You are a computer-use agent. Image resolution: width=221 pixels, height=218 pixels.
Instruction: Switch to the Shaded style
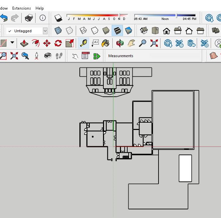coord(106,31)
